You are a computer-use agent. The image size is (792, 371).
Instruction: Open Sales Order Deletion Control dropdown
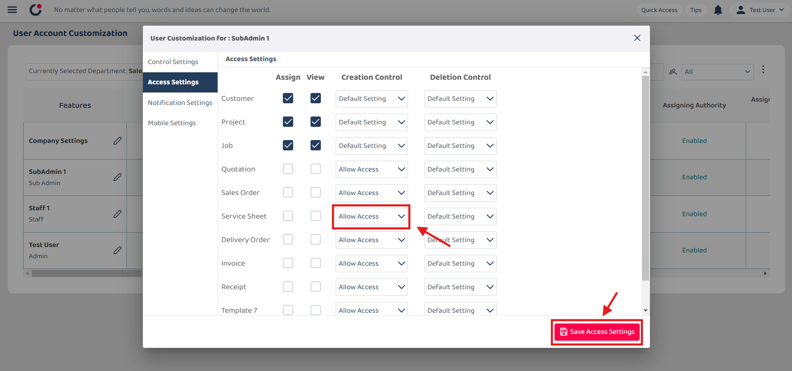pos(460,193)
